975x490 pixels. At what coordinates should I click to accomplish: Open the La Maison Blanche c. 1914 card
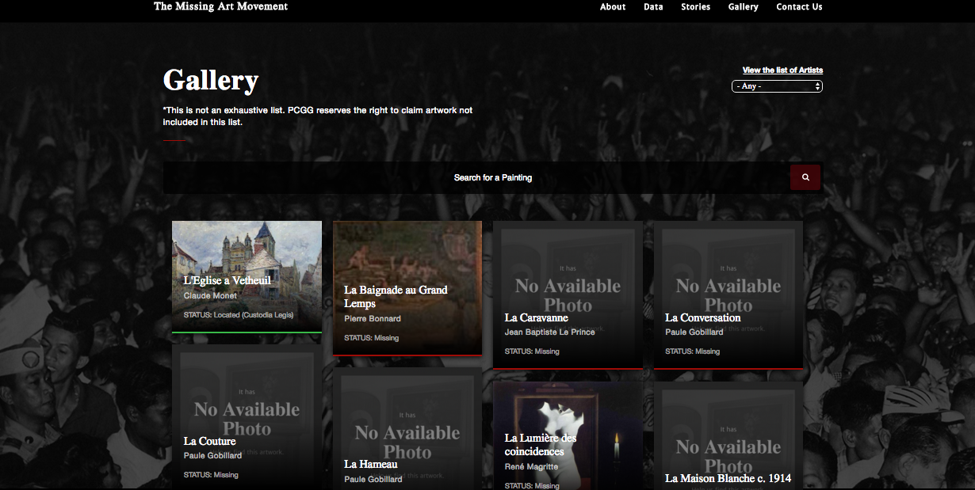pyautogui.click(x=728, y=435)
